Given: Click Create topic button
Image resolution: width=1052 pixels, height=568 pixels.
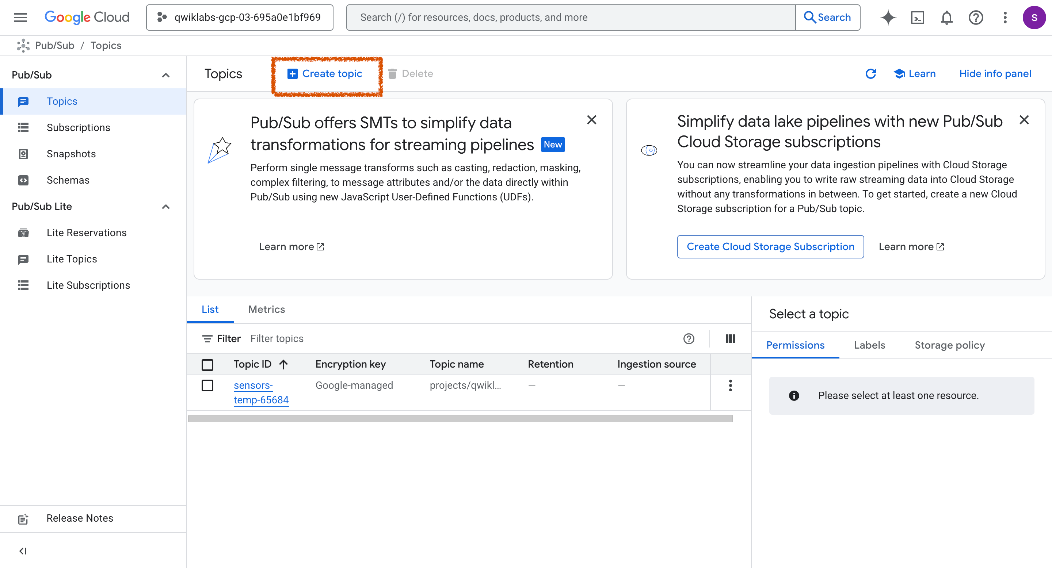Looking at the screenshot, I should tap(325, 73).
